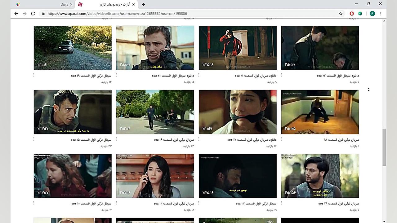Open the options menu for episode 21

[x=199, y=75]
